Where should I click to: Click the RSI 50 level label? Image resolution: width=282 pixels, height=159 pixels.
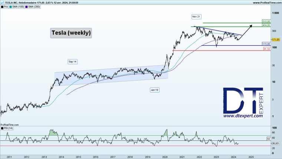[x=269, y=139]
